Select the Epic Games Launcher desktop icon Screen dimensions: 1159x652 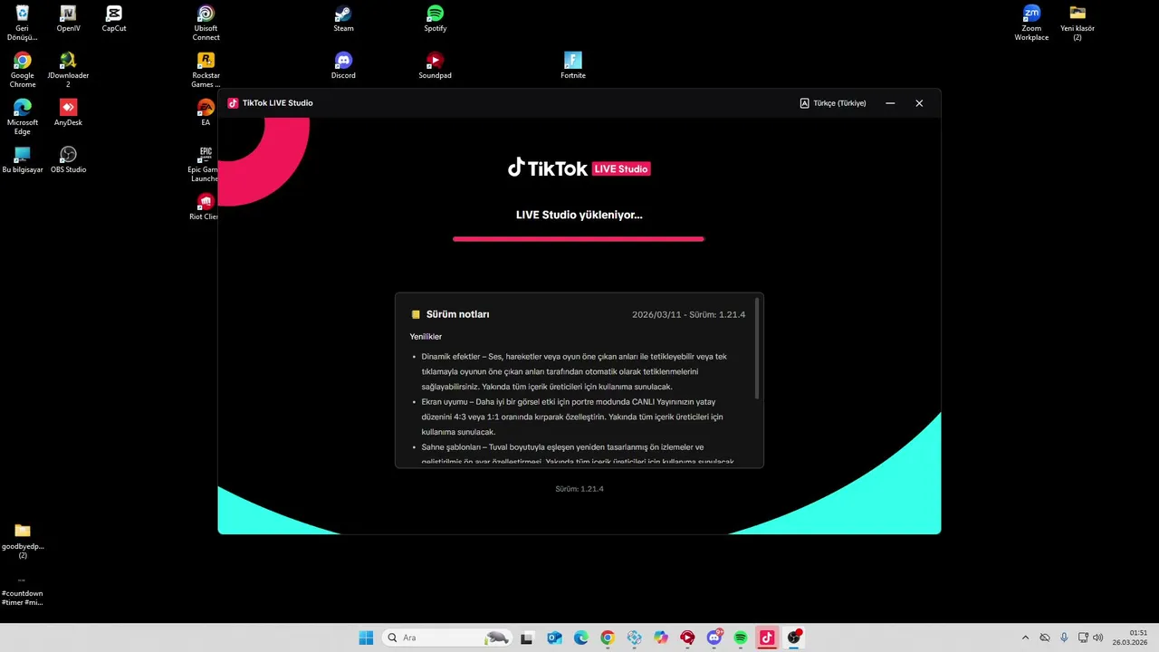tap(204, 165)
